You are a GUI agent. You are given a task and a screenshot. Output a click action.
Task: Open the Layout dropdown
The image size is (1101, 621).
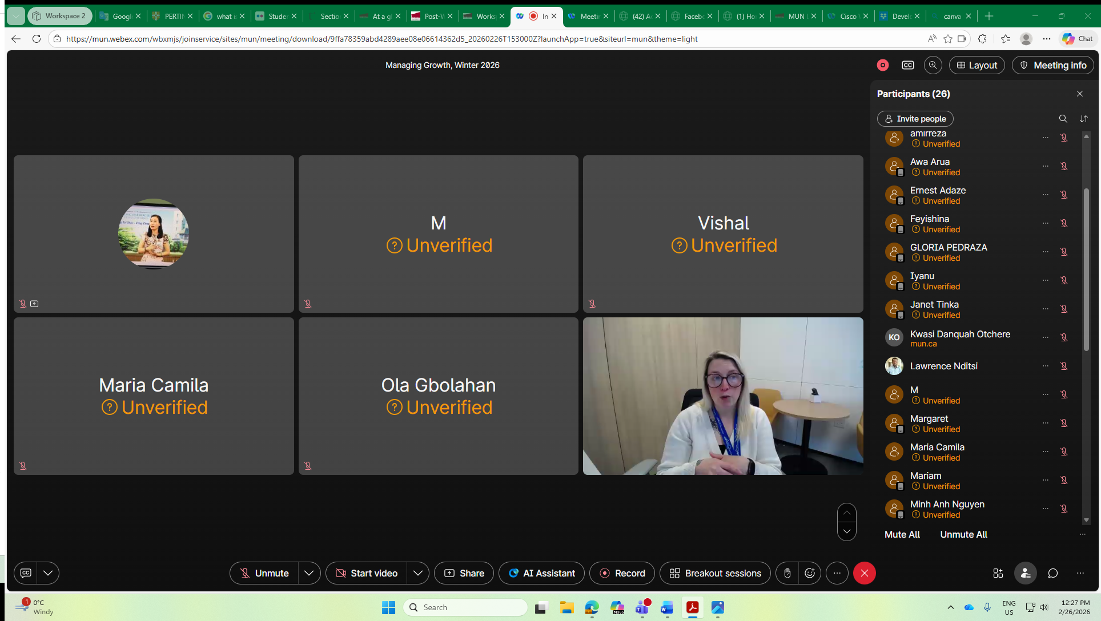977,65
